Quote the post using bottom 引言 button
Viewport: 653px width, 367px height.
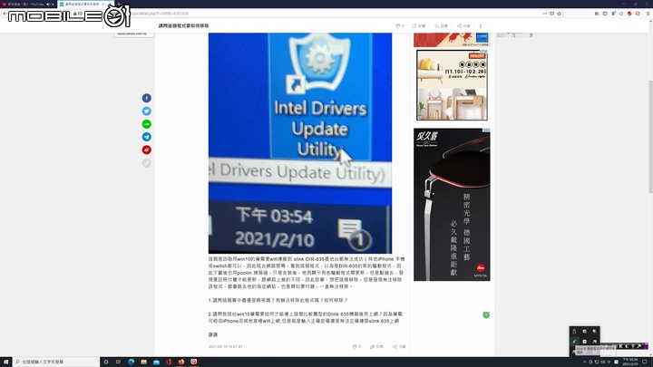[376, 346]
